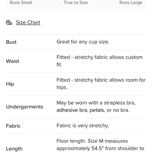Click the '54.5" from shoulder' text line

pyautogui.click(x=100, y=148)
